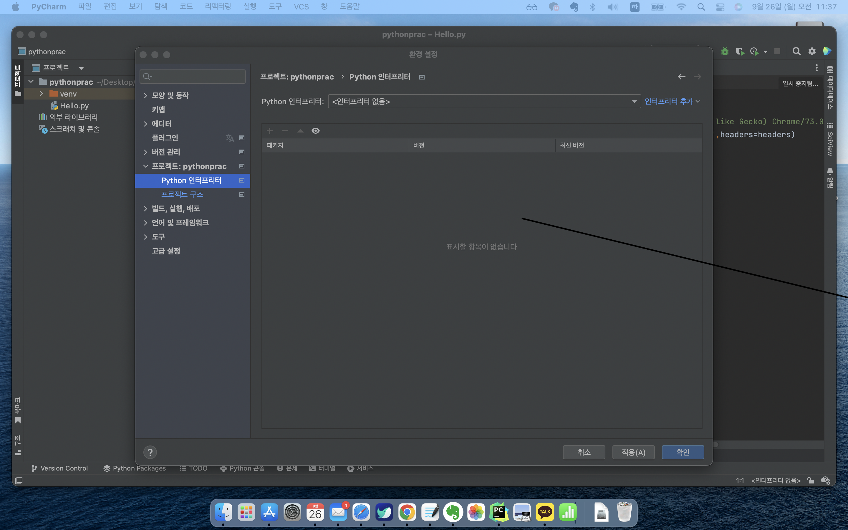The width and height of the screenshot is (848, 530).
Task: Click the uninstall package minus icon
Action: (x=285, y=131)
